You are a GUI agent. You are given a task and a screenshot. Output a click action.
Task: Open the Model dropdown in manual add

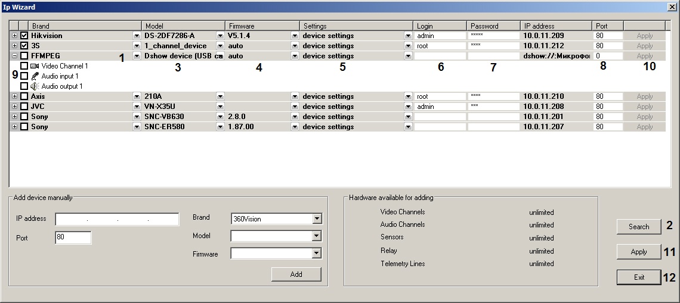316,236
